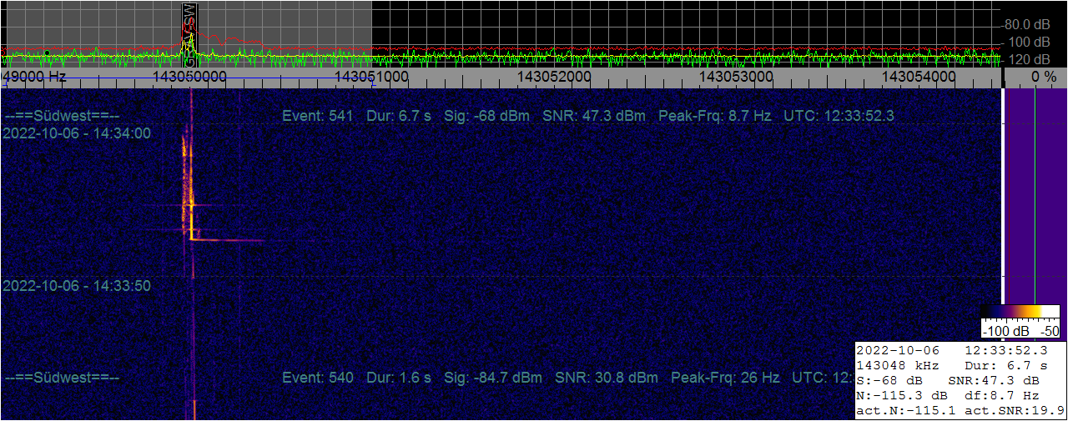Click the 143052000 frequency axis label
Image resolution: width=1068 pixels, height=421 pixels.
click(x=554, y=76)
